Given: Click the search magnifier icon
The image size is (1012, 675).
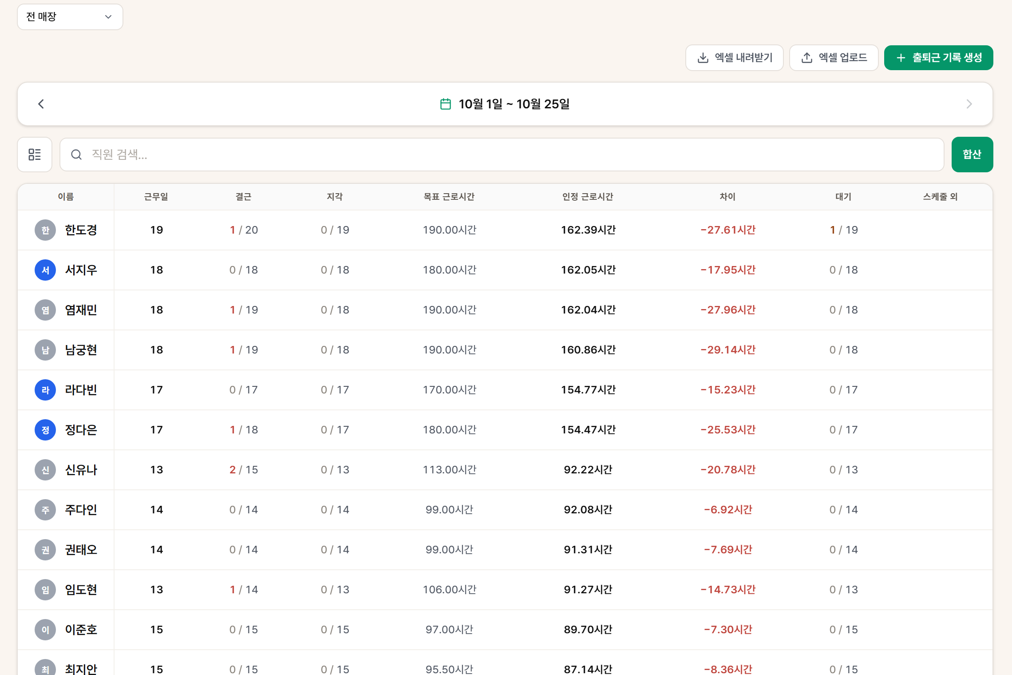Looking at the screenshot, I should coord(76,155).
